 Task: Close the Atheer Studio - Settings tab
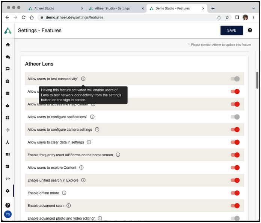[x=143, y=9]
